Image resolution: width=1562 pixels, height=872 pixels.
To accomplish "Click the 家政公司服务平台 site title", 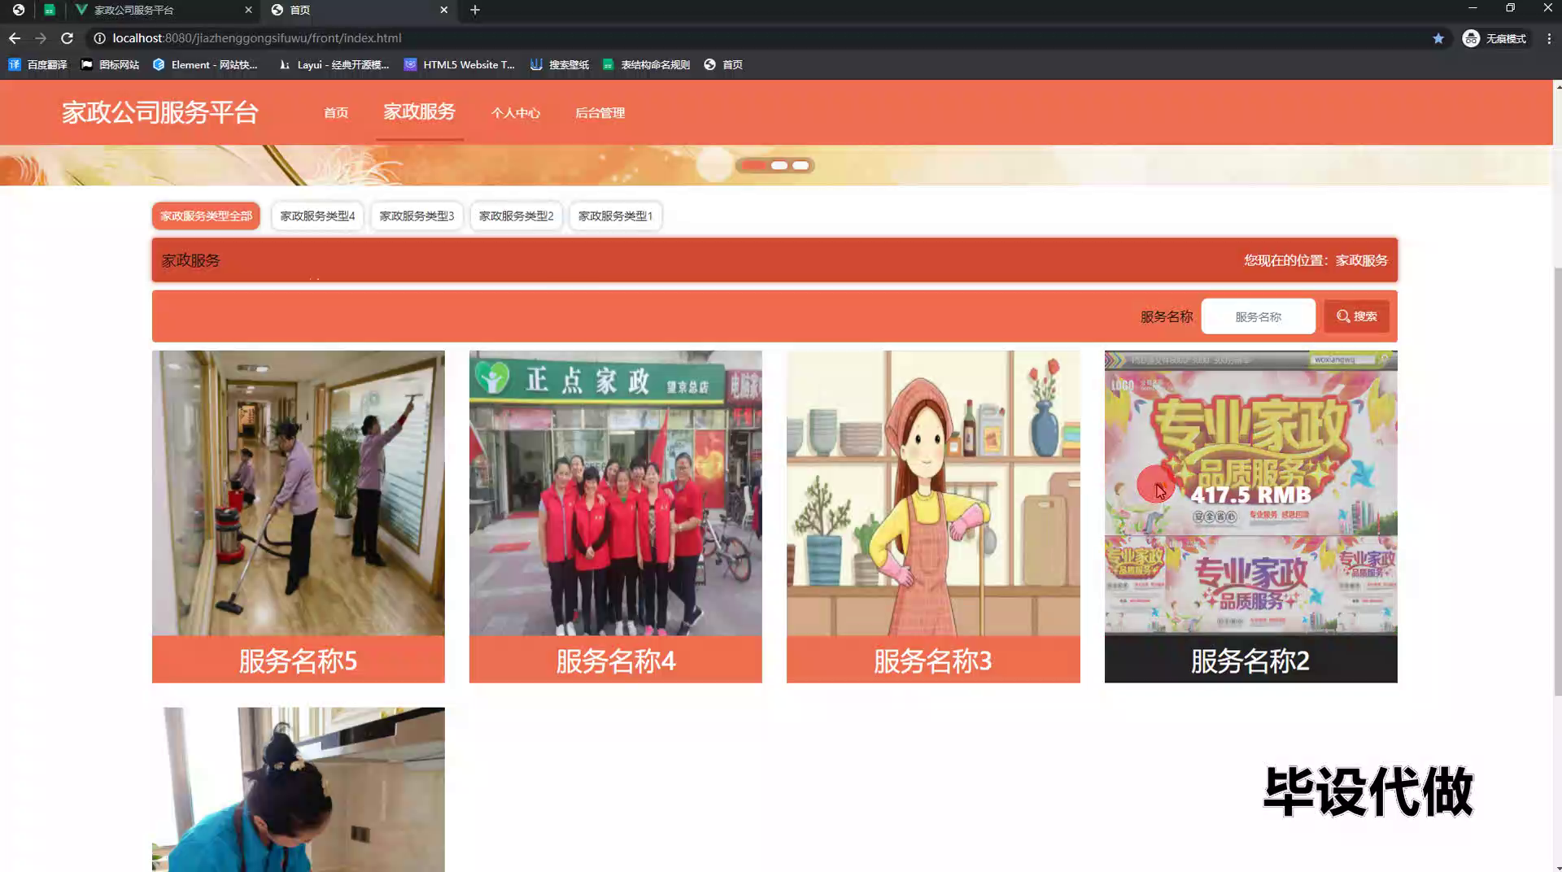I will pyautogui.click(x=160, y=112).
